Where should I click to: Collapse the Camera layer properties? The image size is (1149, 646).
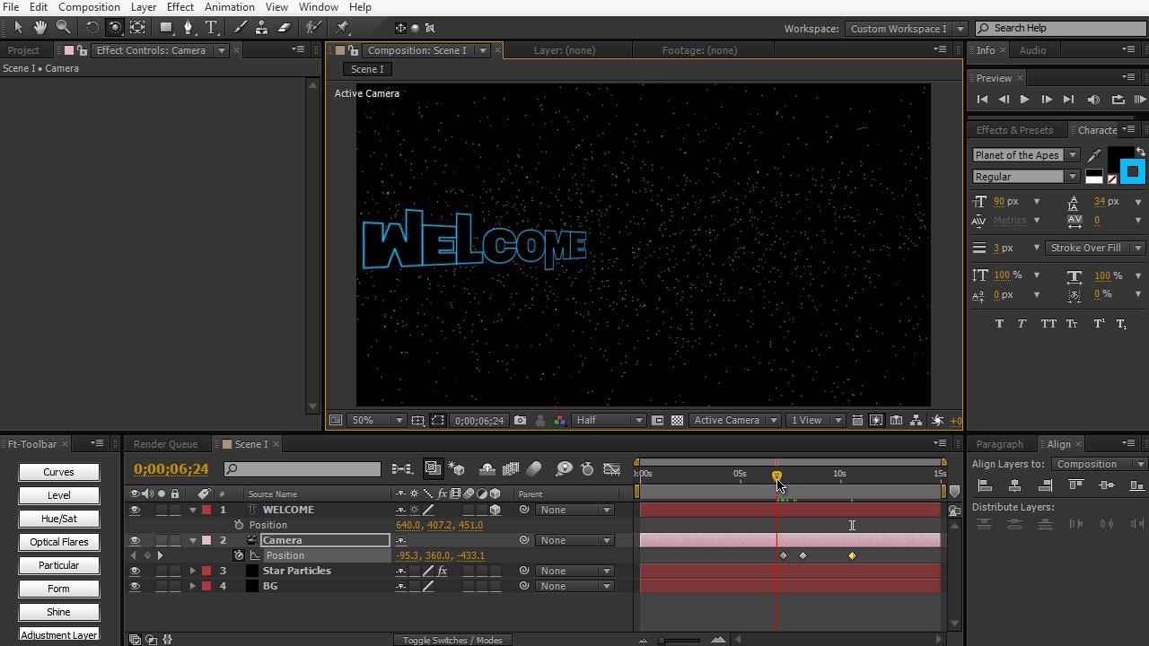[192, 540]
